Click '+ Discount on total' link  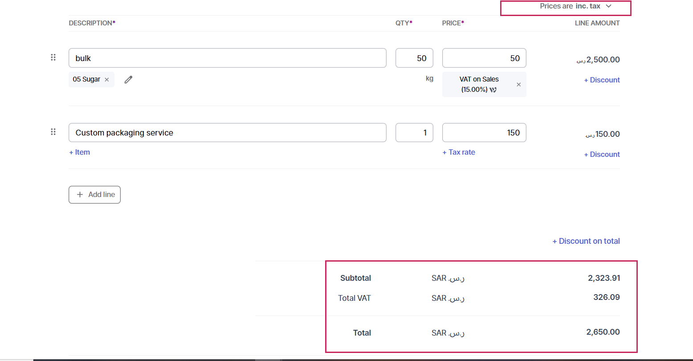(x=586, y=241)
